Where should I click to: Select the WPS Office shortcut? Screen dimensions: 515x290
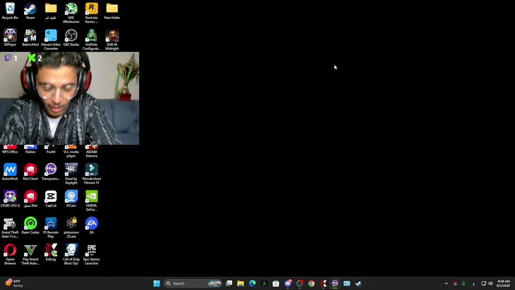coord(10,149)
